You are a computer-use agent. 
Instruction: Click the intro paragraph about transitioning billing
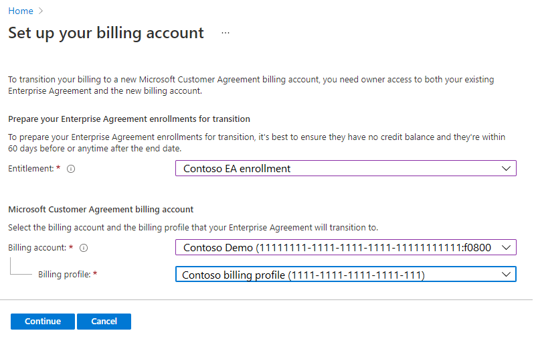click(x=251, y=85)
